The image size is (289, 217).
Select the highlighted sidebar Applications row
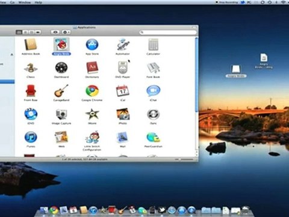coord(7,81)
